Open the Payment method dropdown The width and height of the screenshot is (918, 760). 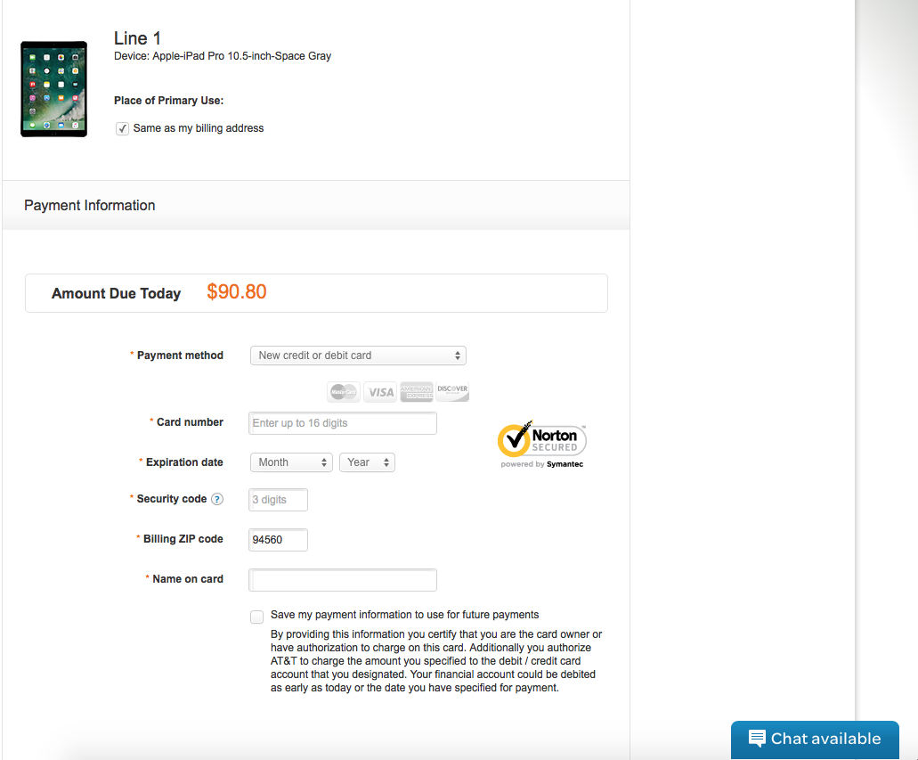[358, 355]
